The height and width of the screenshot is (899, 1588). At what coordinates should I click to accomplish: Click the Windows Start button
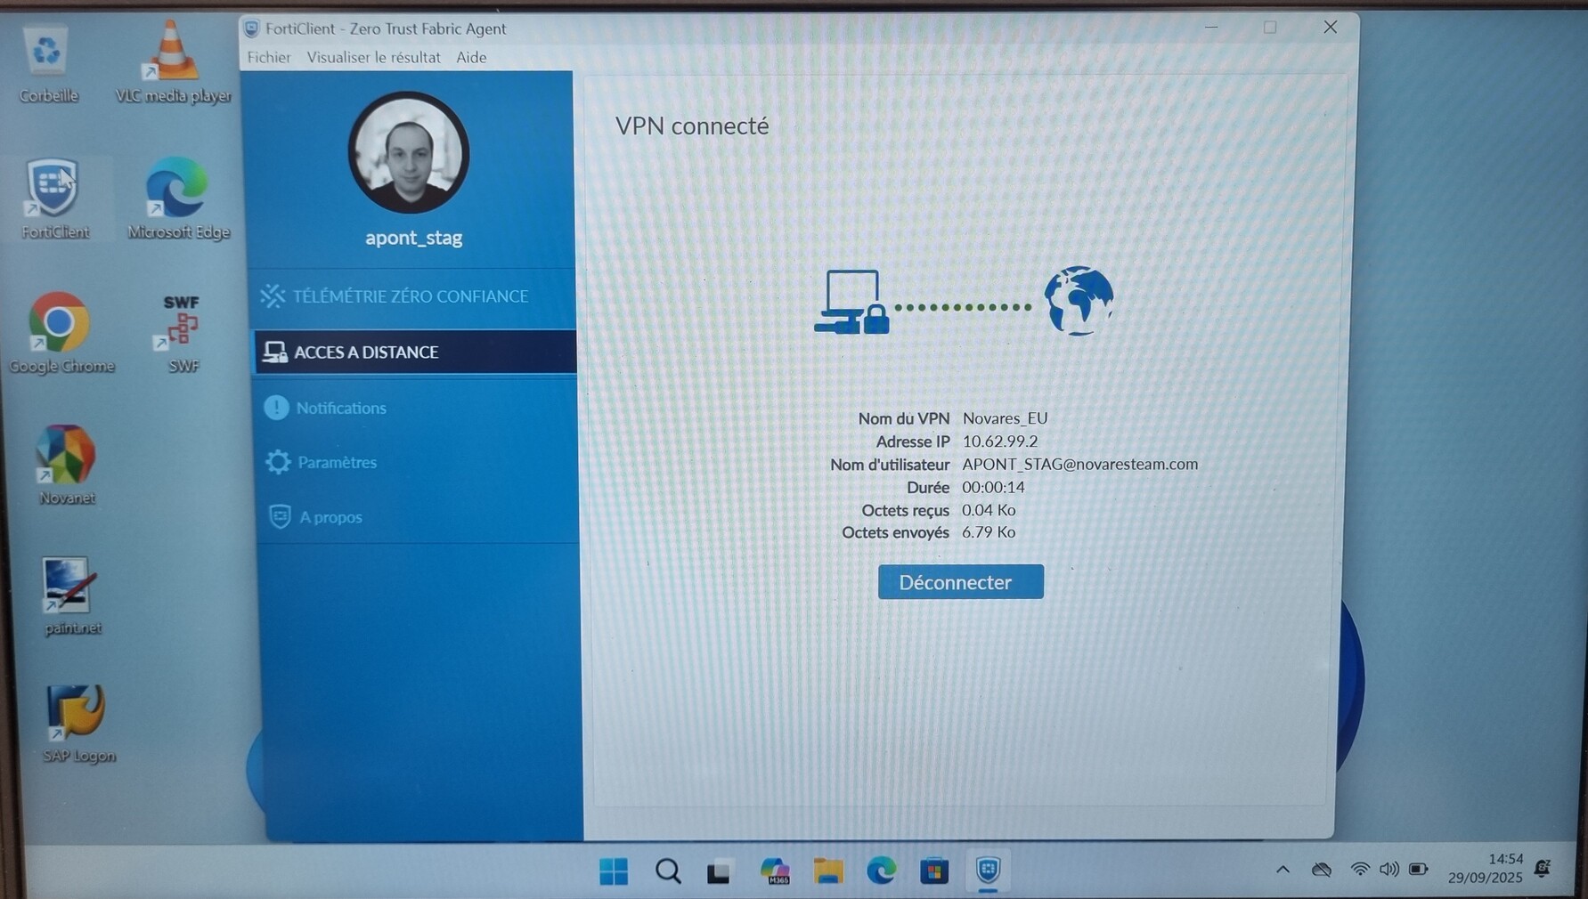614,871
